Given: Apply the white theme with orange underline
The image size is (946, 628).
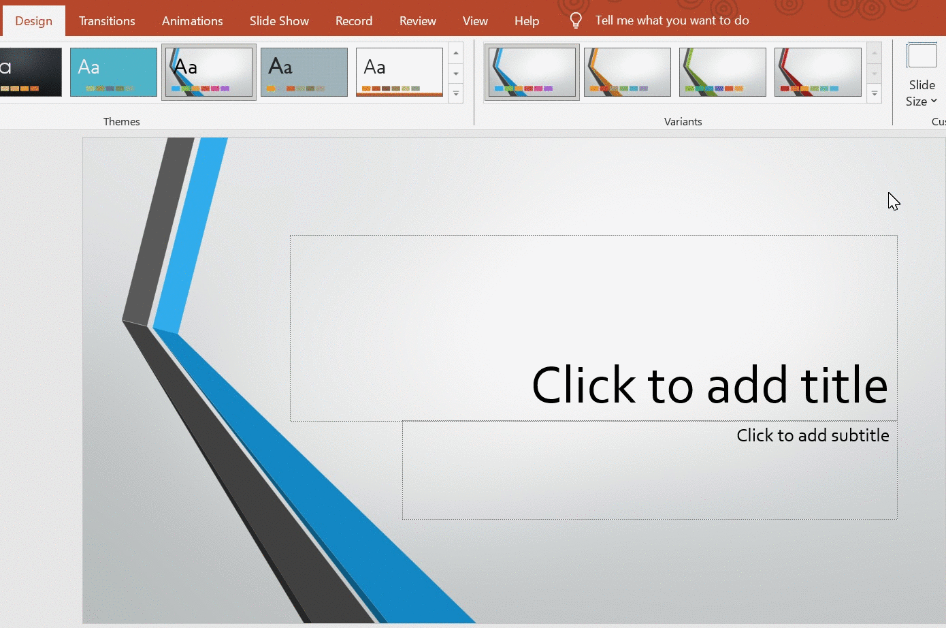Looking at the screenshot, I should coord(399,72).
